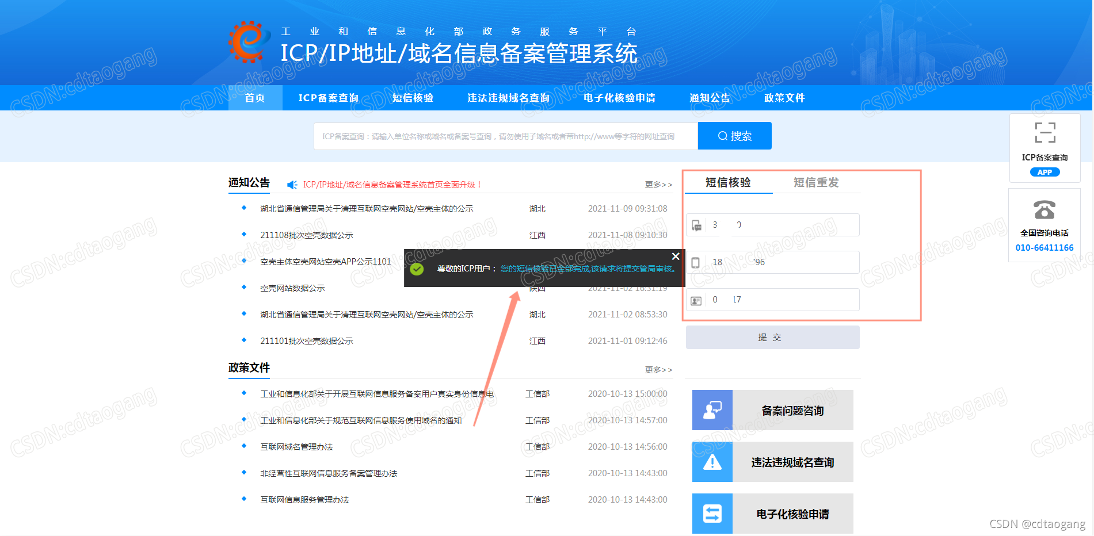Click phone number 010-66411166

1045,248
